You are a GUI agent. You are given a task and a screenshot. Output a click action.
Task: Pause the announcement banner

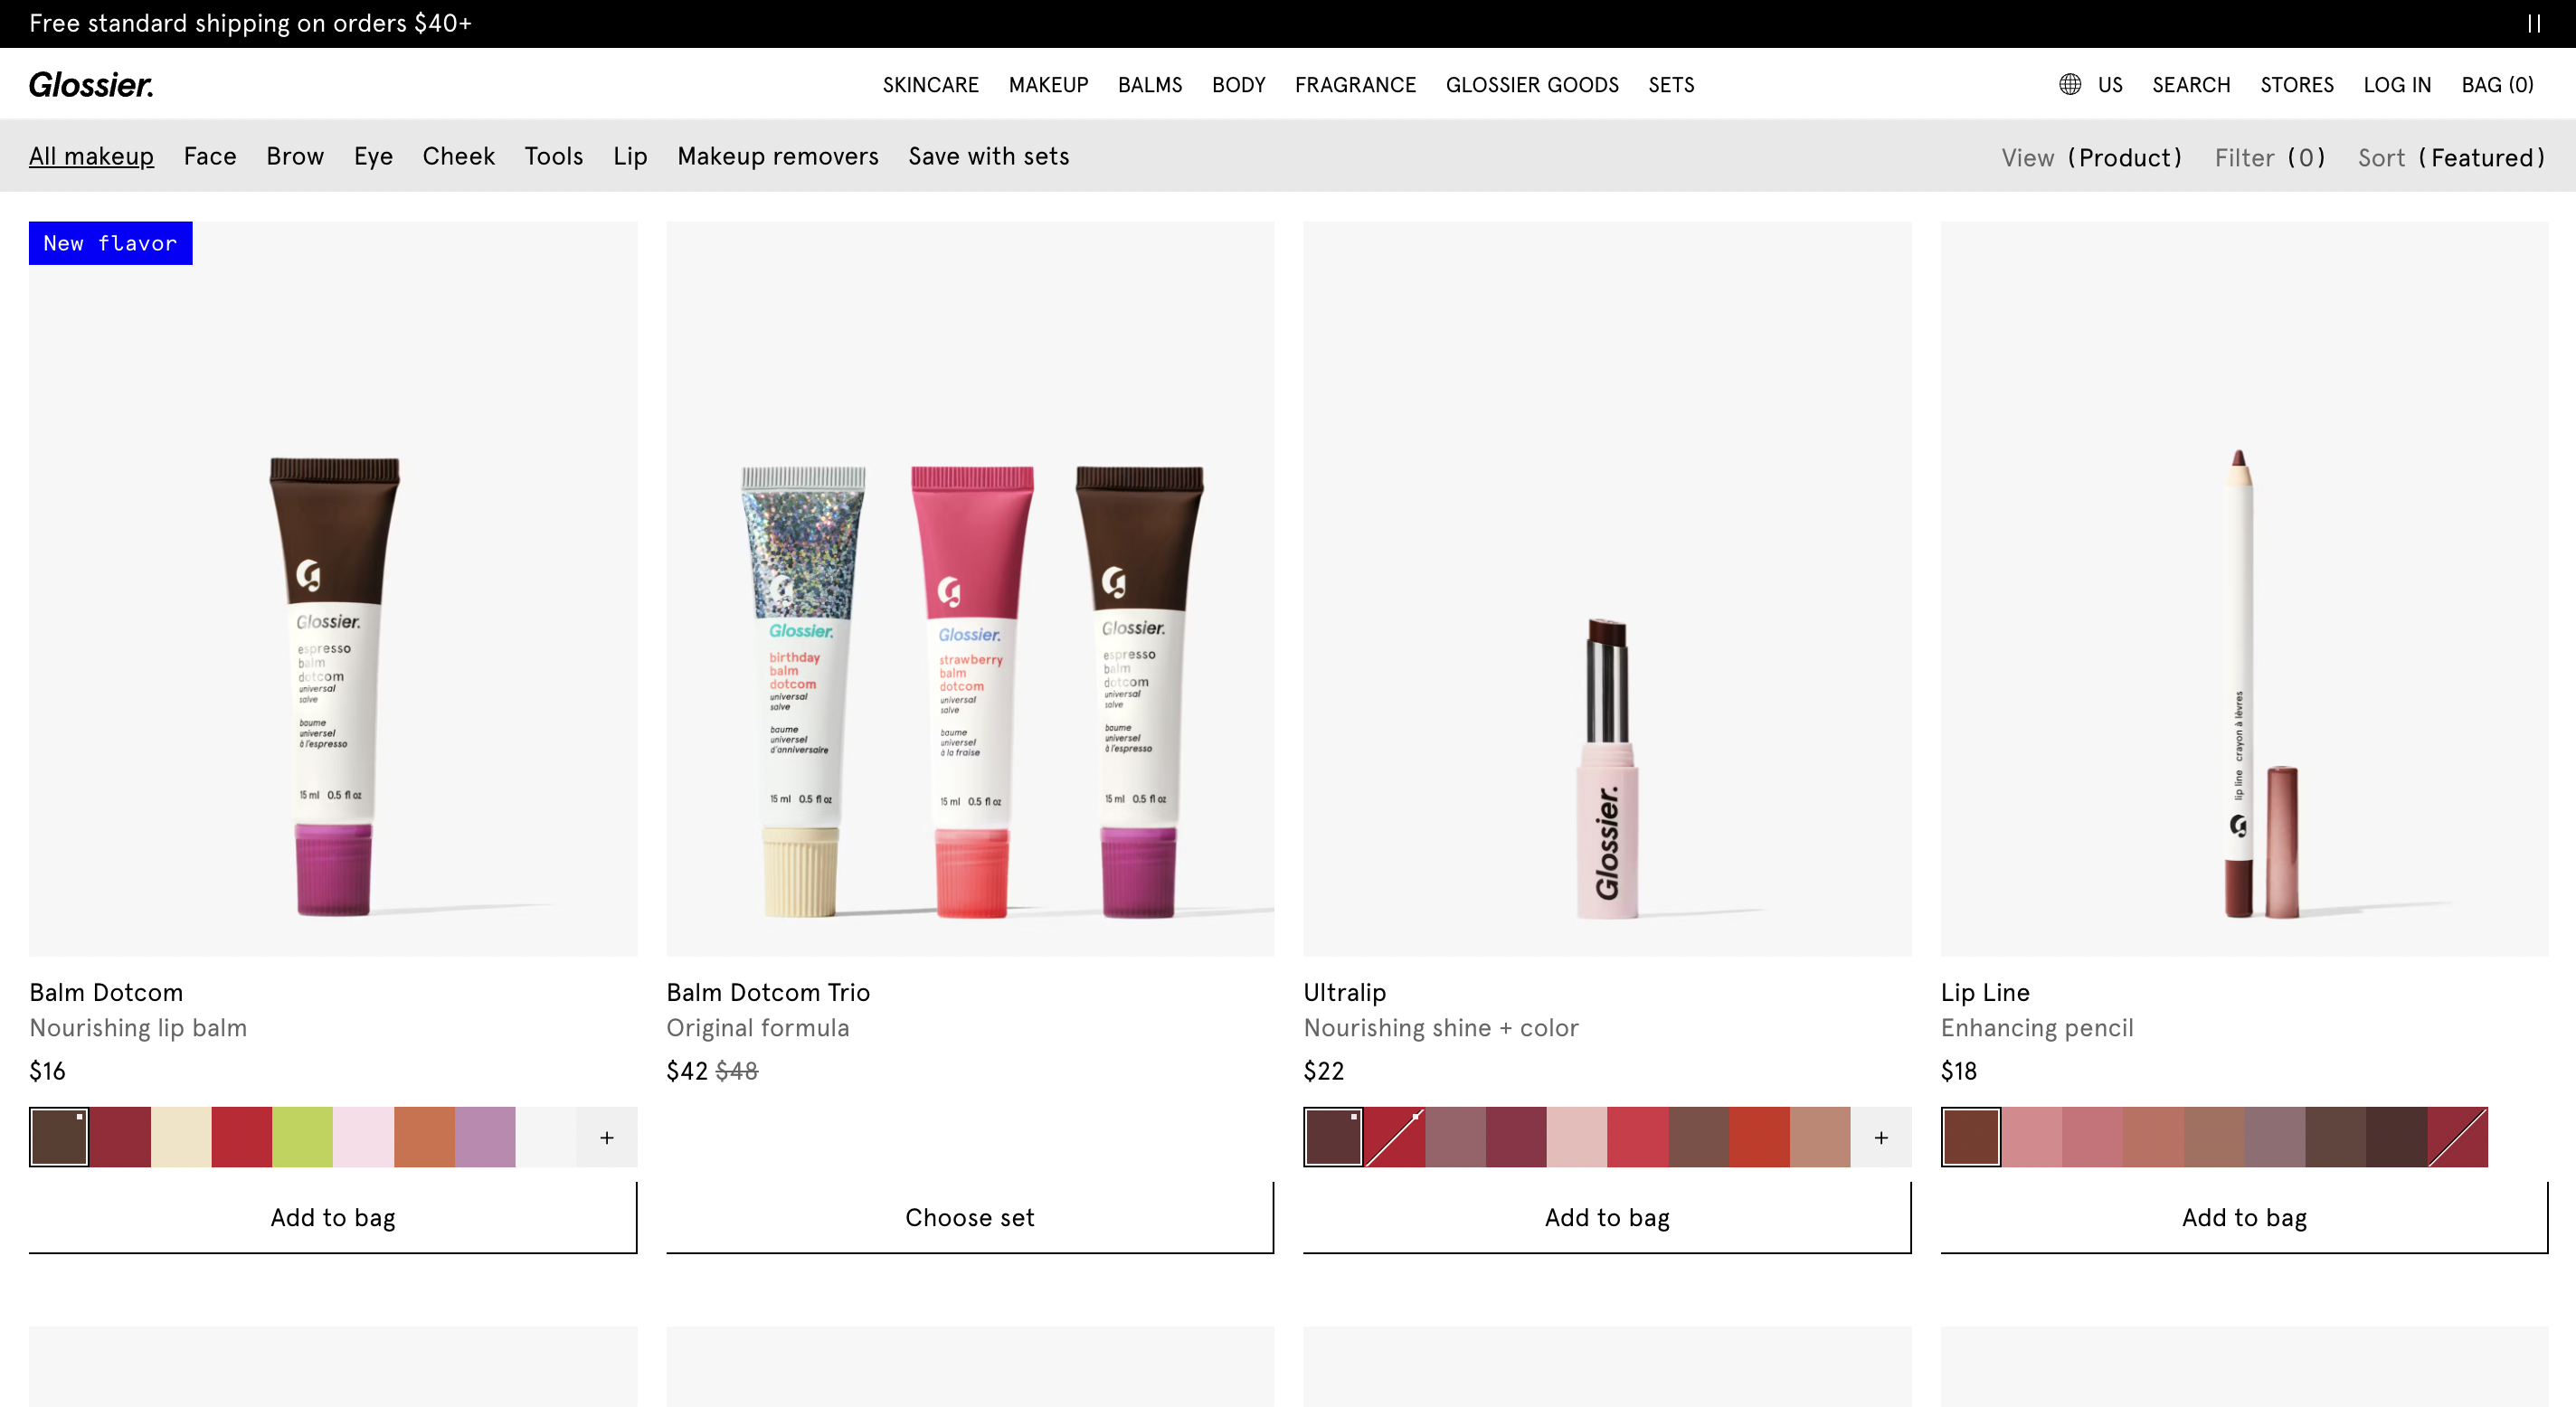tap(2533, 23)
